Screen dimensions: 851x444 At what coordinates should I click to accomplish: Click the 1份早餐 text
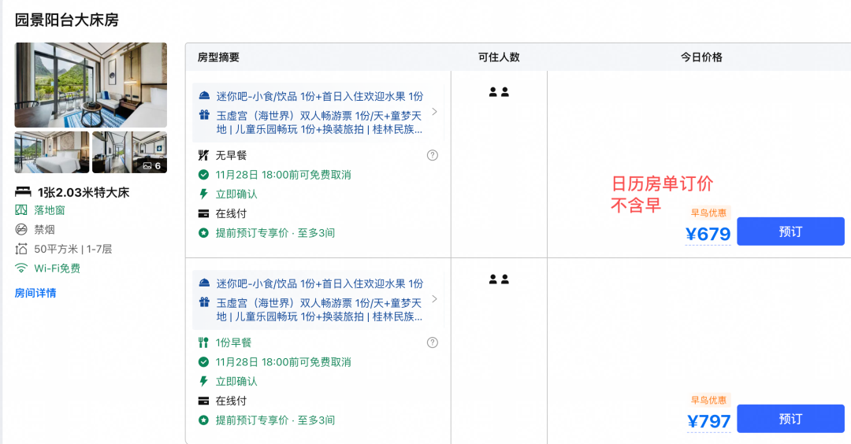[233, 342]
